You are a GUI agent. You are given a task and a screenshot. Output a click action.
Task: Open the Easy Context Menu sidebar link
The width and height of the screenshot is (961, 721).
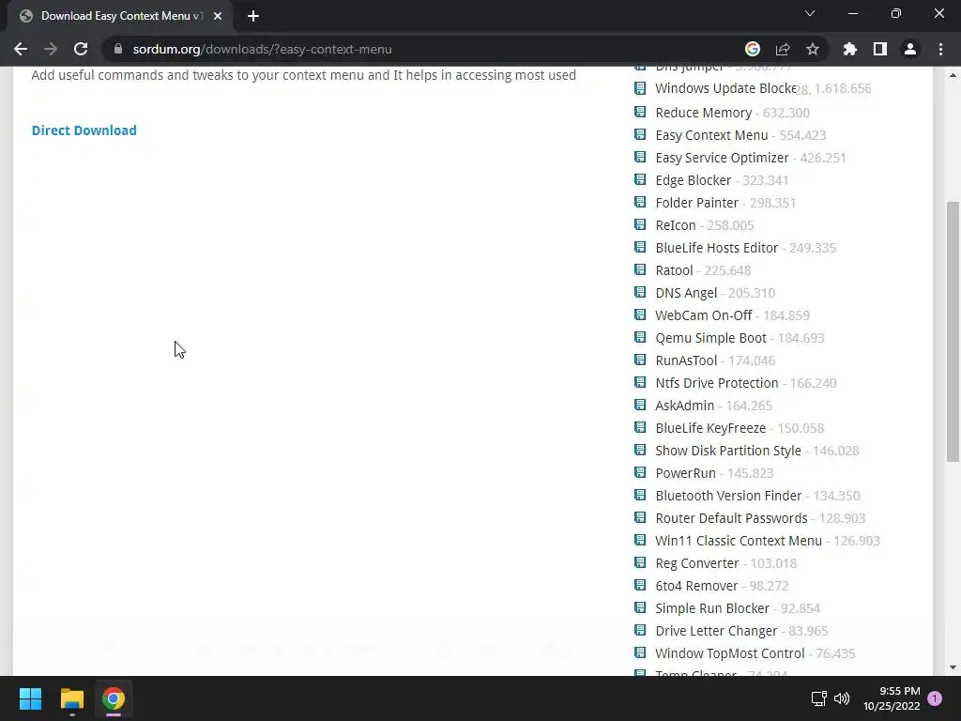pos(711,135)
